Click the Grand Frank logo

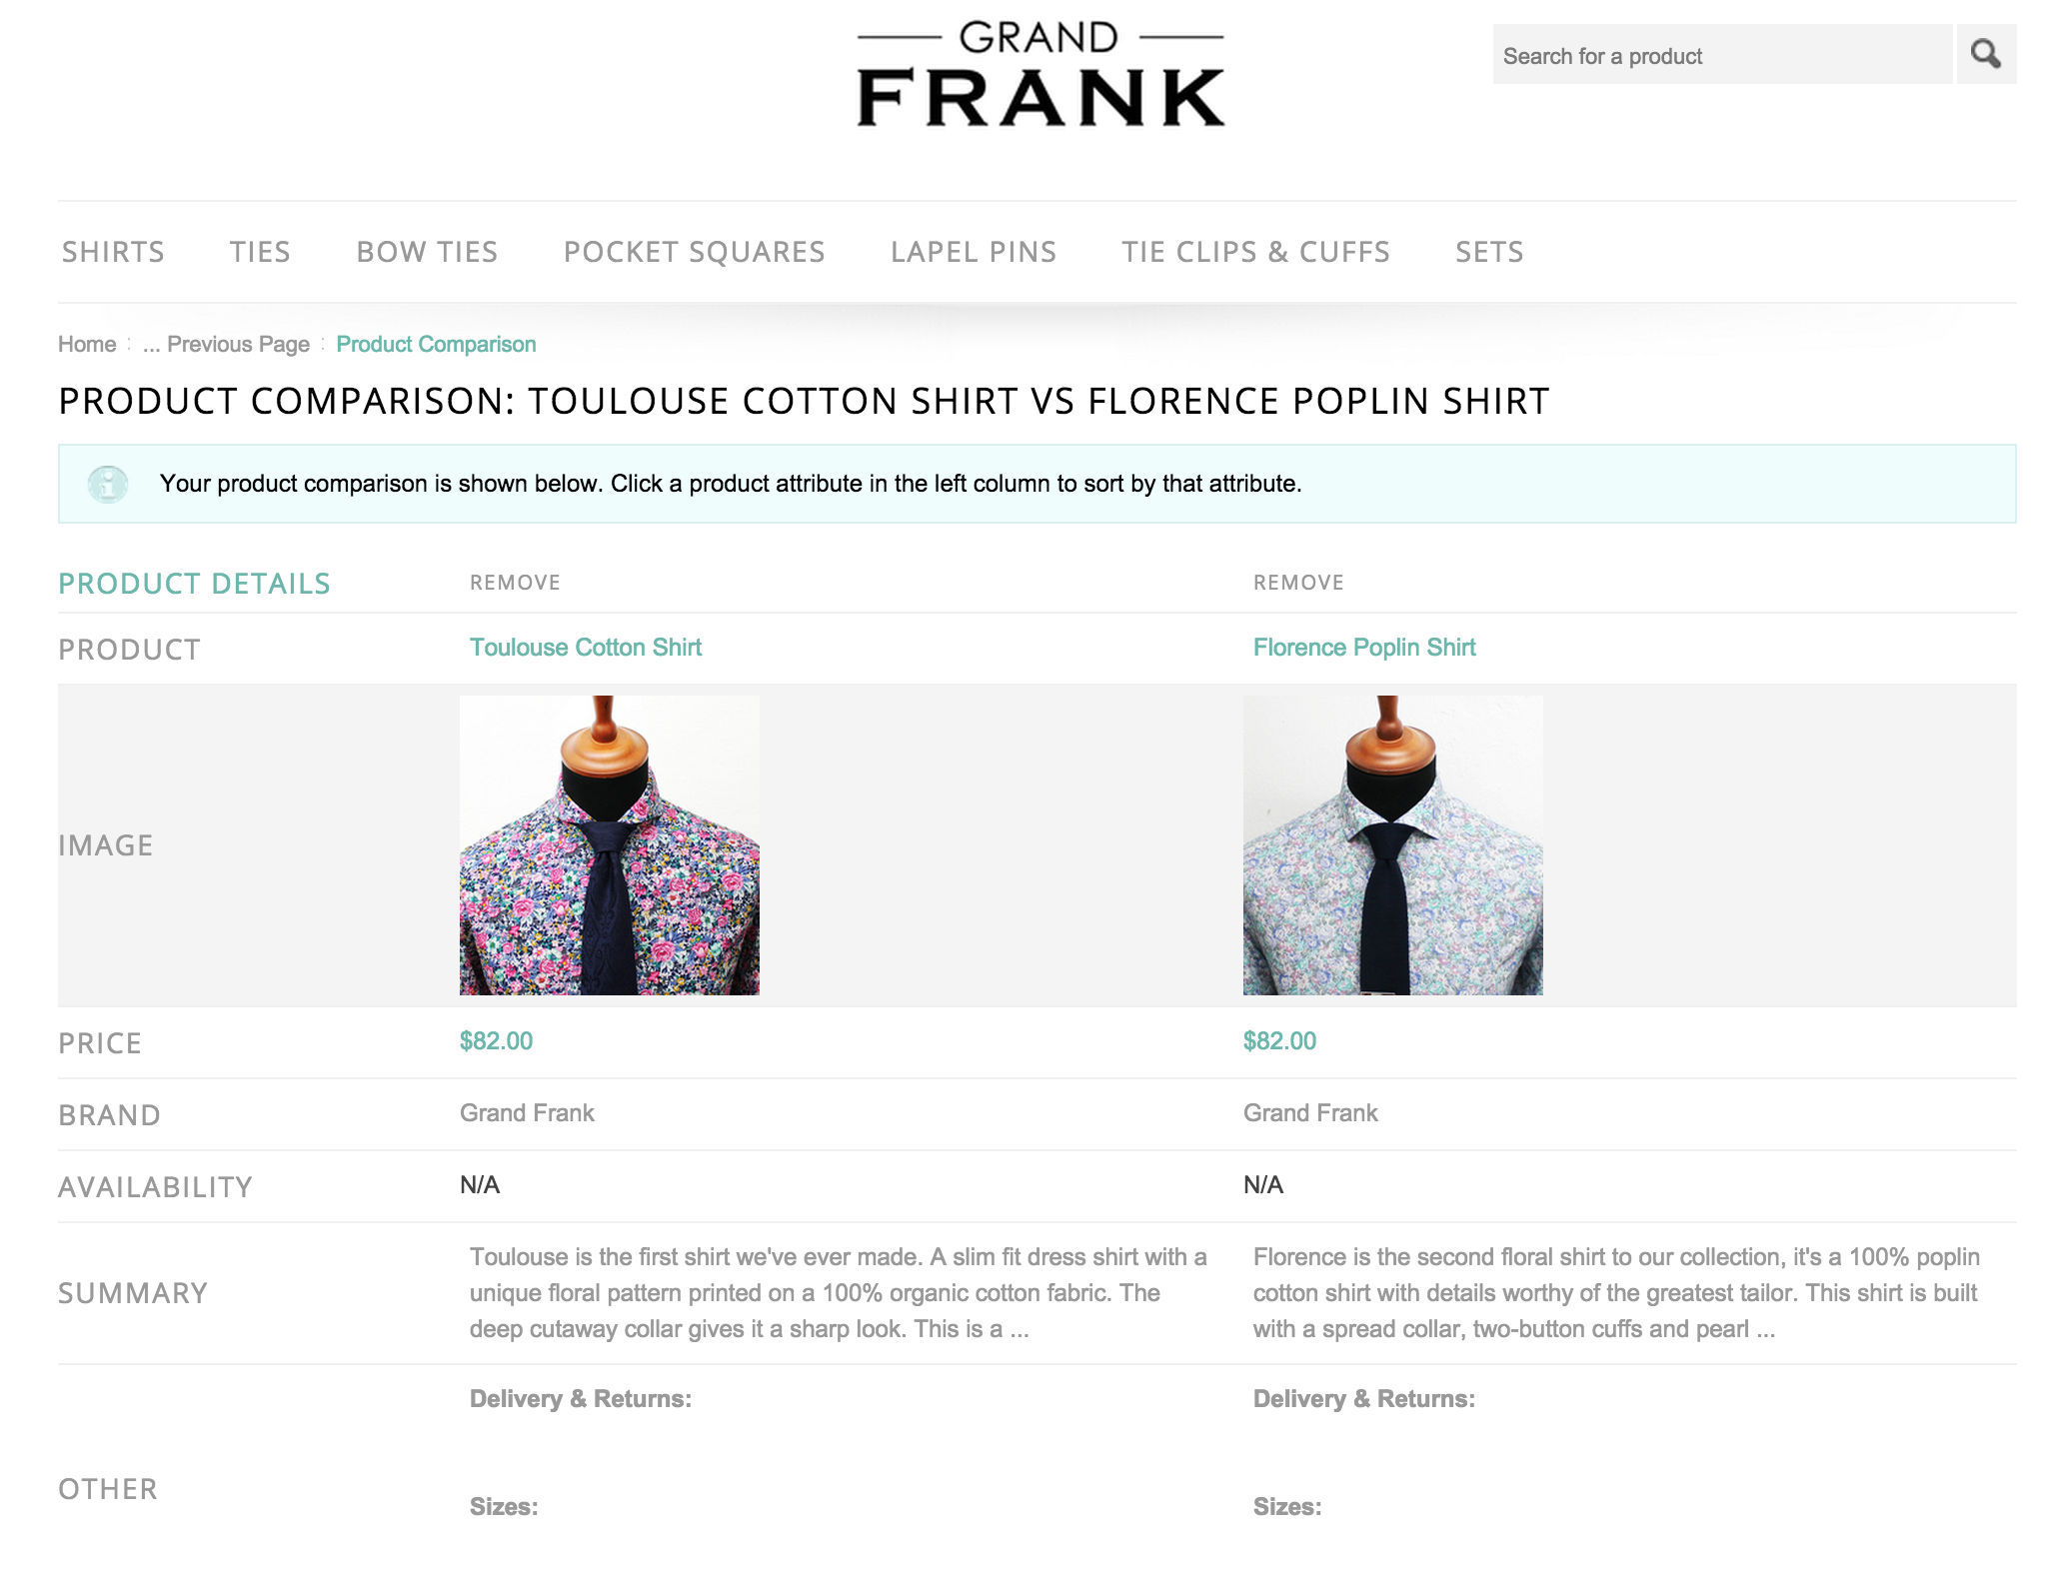(1039, 76)
